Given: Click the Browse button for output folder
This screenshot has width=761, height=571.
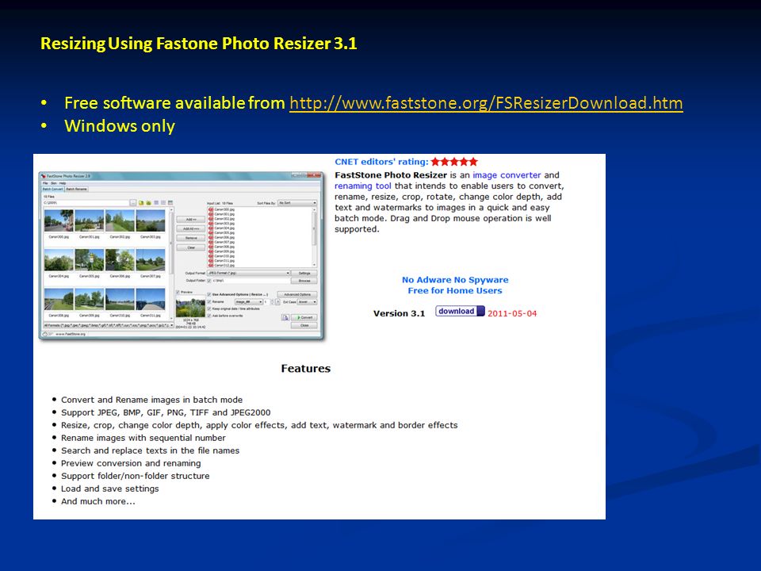Looking at the screenshot, I should click(304, 281).
